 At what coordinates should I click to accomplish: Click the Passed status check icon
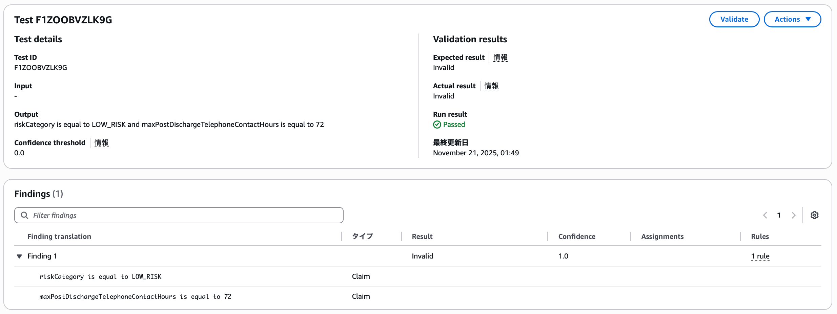437,125
